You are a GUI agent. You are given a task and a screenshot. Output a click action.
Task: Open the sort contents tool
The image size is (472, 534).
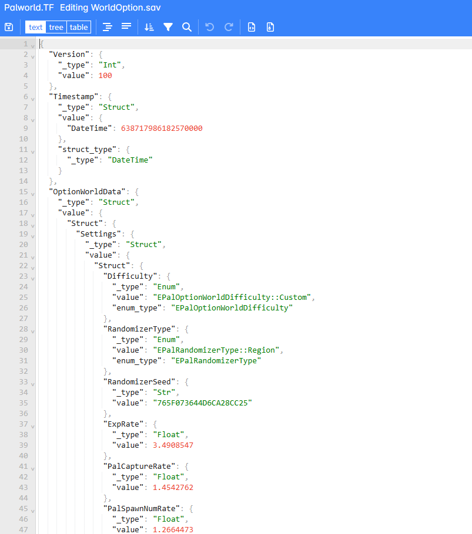(149, 27)
